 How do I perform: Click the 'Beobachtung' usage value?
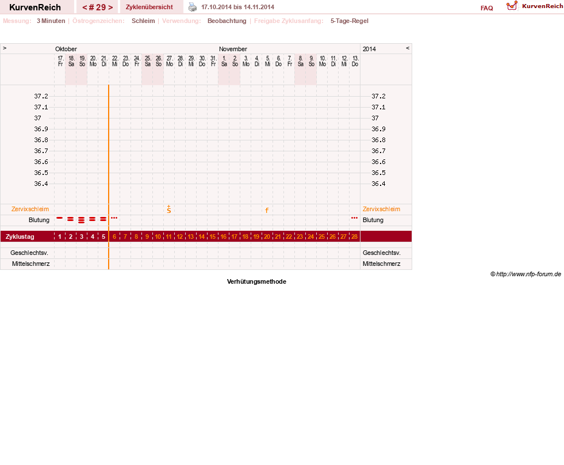click(227, 21)
